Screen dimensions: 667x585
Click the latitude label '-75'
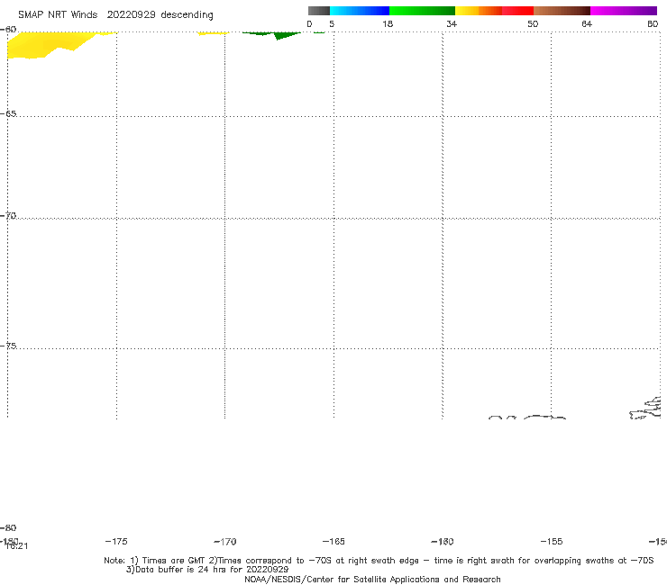(8, 346)
